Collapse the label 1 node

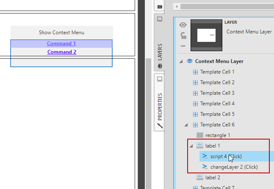tap(191, 146)
